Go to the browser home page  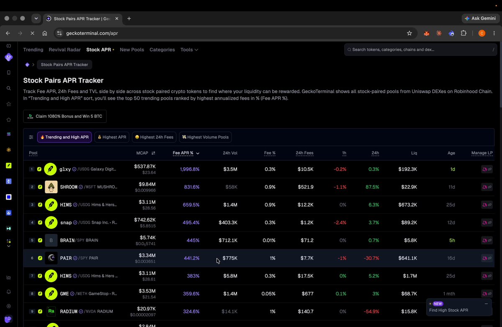tap(45, 34)
